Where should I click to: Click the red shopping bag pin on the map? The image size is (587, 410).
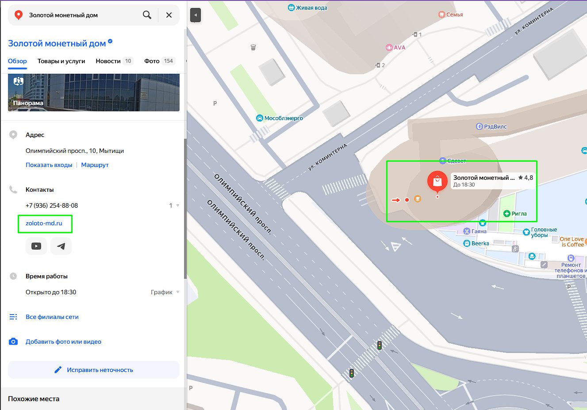pos(437,181)
